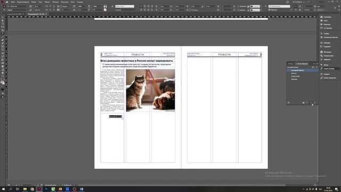The image size is (341, 192).
Task: Open the Окно menu
Action: 72,2
